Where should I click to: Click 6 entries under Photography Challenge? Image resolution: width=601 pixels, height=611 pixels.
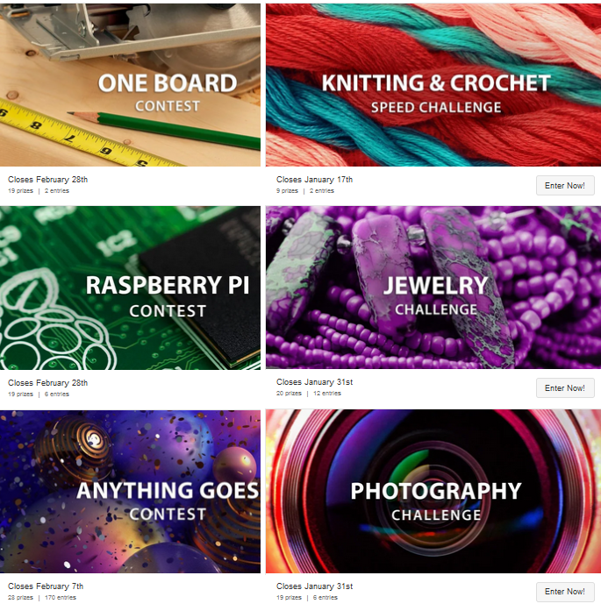[326, 598]
